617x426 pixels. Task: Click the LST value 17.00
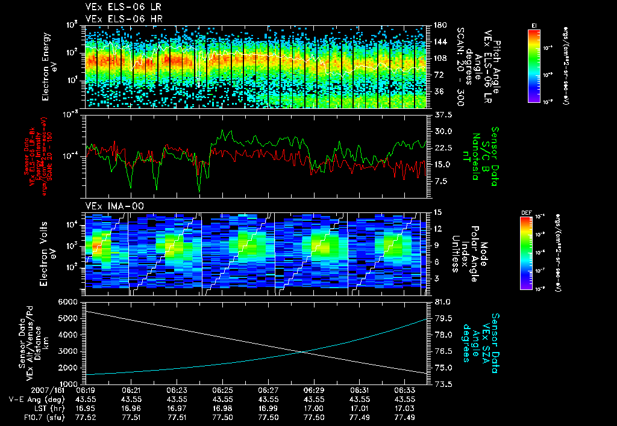313,409
